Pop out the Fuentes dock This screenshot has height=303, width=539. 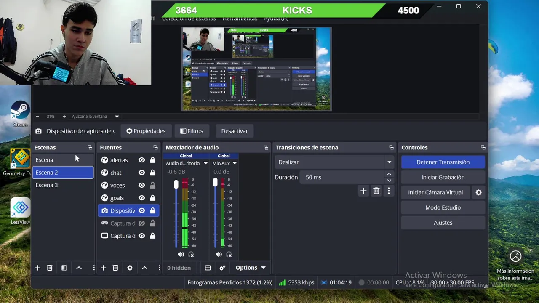155,147
